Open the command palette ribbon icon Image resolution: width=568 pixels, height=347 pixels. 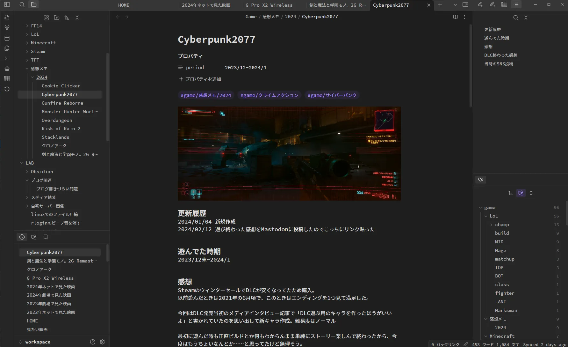pos(7,58)
